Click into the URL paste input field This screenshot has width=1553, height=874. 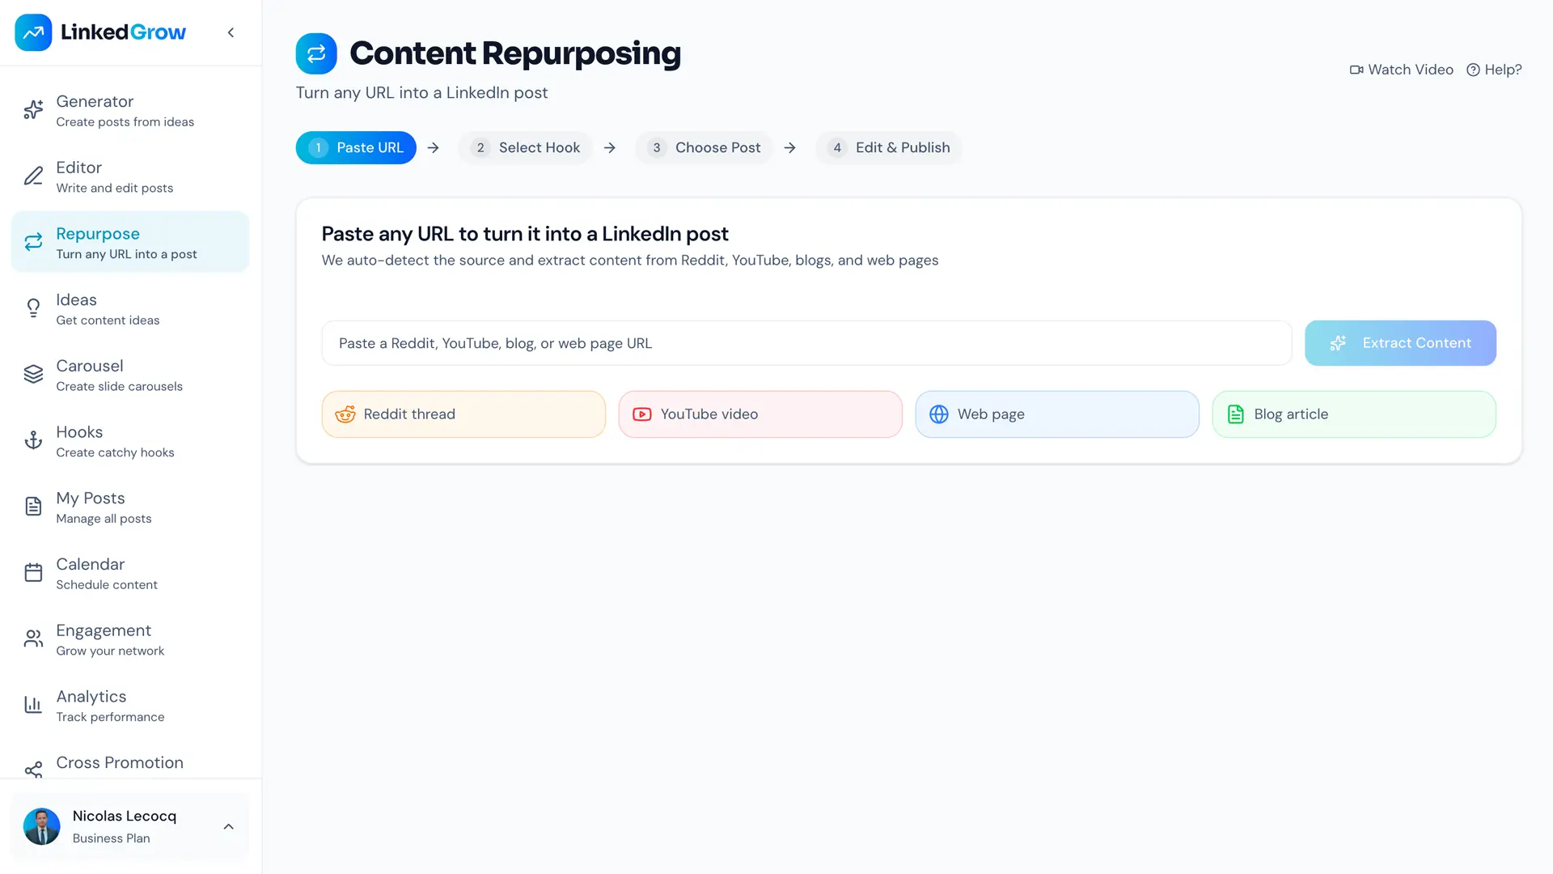tap(806, 343)
